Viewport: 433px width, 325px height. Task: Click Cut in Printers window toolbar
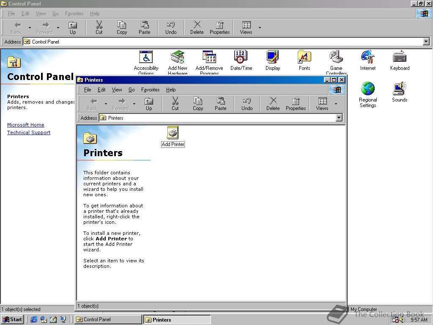coord(175,104)
